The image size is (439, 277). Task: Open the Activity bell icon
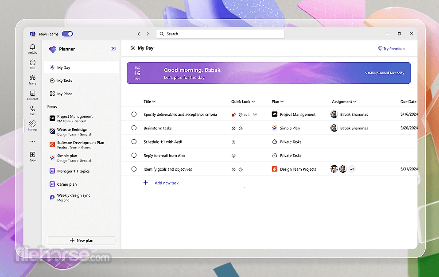click(32, 47)
